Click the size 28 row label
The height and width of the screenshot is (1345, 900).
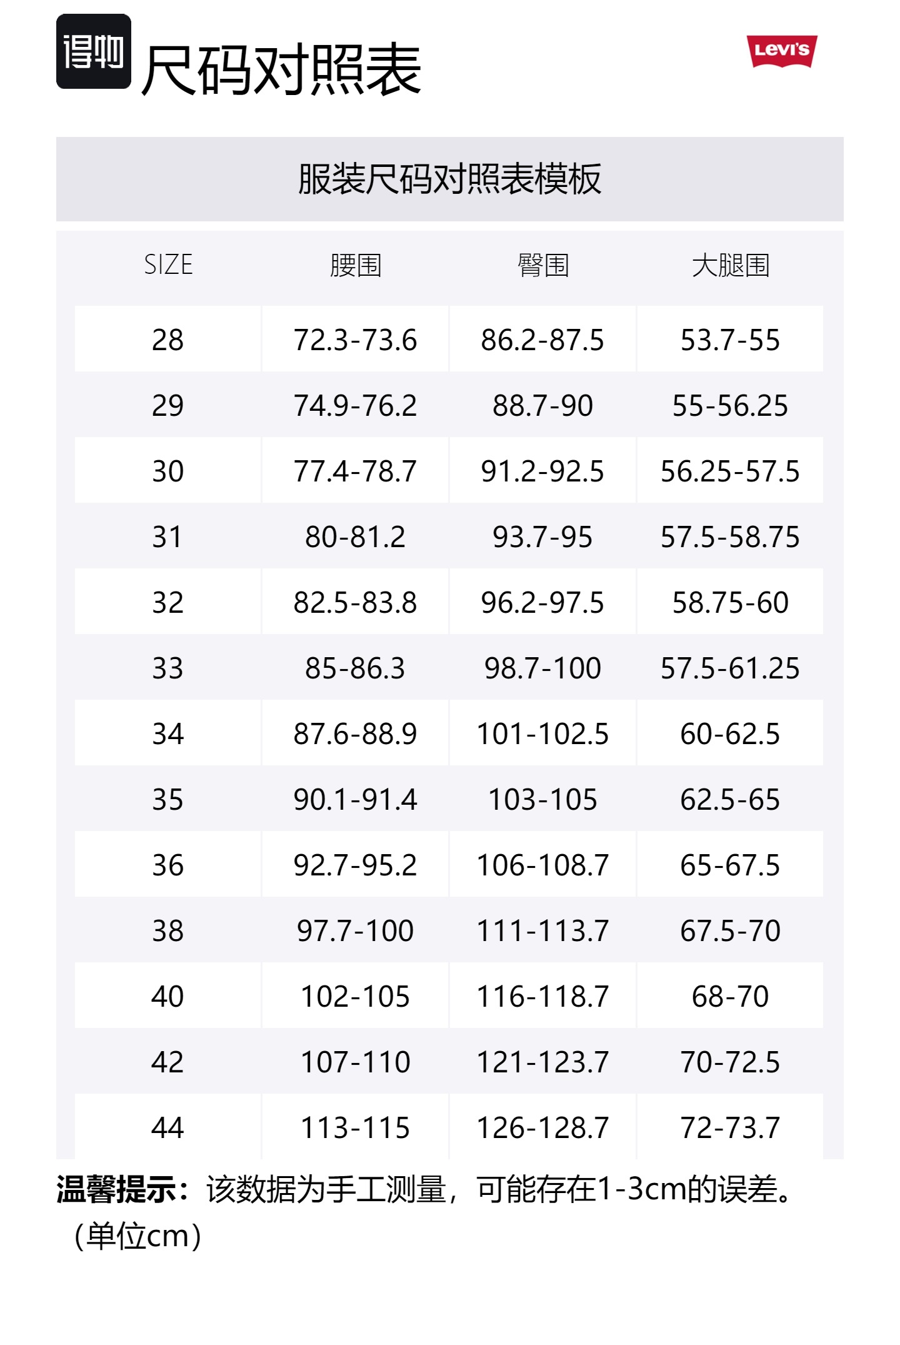coord(168,340)
